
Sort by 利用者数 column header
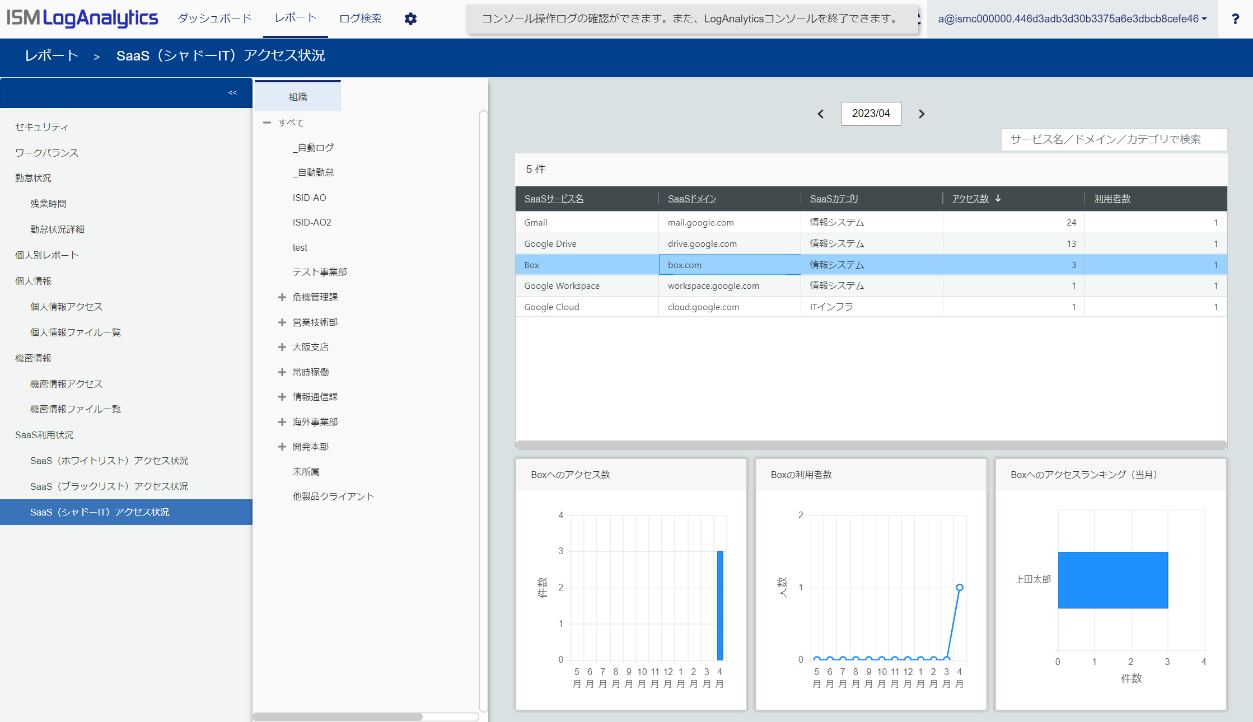1112,199
